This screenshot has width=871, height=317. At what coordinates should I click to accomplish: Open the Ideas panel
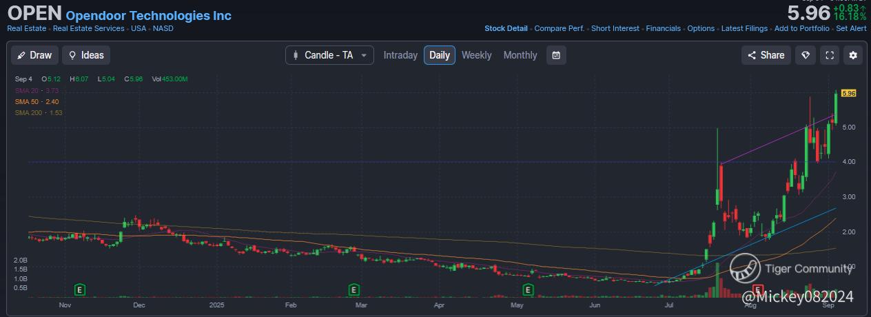[x=86, y=55]
